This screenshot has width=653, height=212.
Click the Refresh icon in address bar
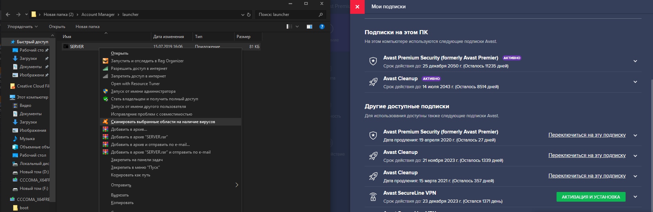point(248,15)
